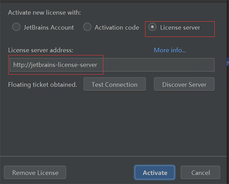The image size is (229, 184).
Task: Choose the Activation code radio option
Action: tap(87, 27)
